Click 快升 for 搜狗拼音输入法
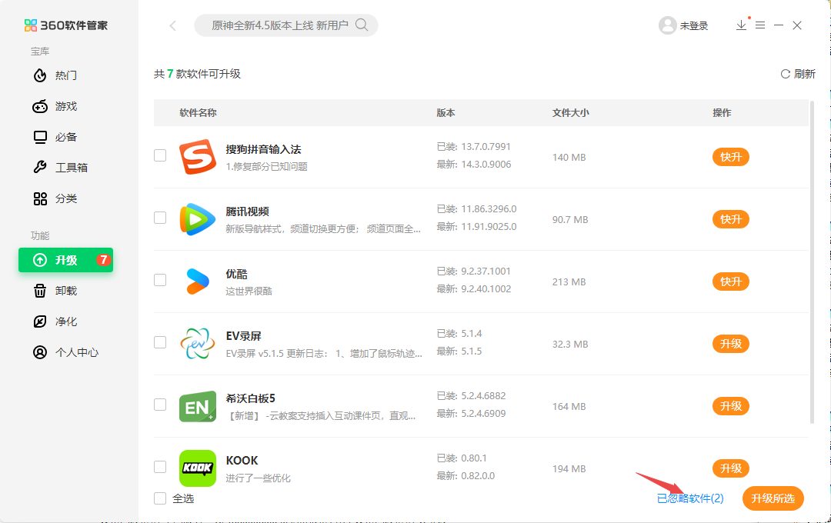831x523 pixels. pyautogui.click(x=731, y=157)
